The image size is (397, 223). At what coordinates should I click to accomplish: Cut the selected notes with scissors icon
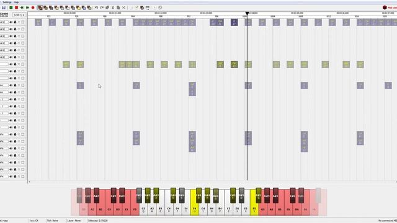[x=113, y=7]
